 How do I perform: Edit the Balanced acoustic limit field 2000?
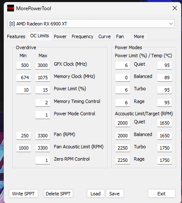point(123,136)
